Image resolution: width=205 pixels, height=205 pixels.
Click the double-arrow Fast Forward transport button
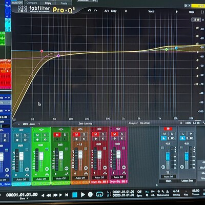[55, 195]
